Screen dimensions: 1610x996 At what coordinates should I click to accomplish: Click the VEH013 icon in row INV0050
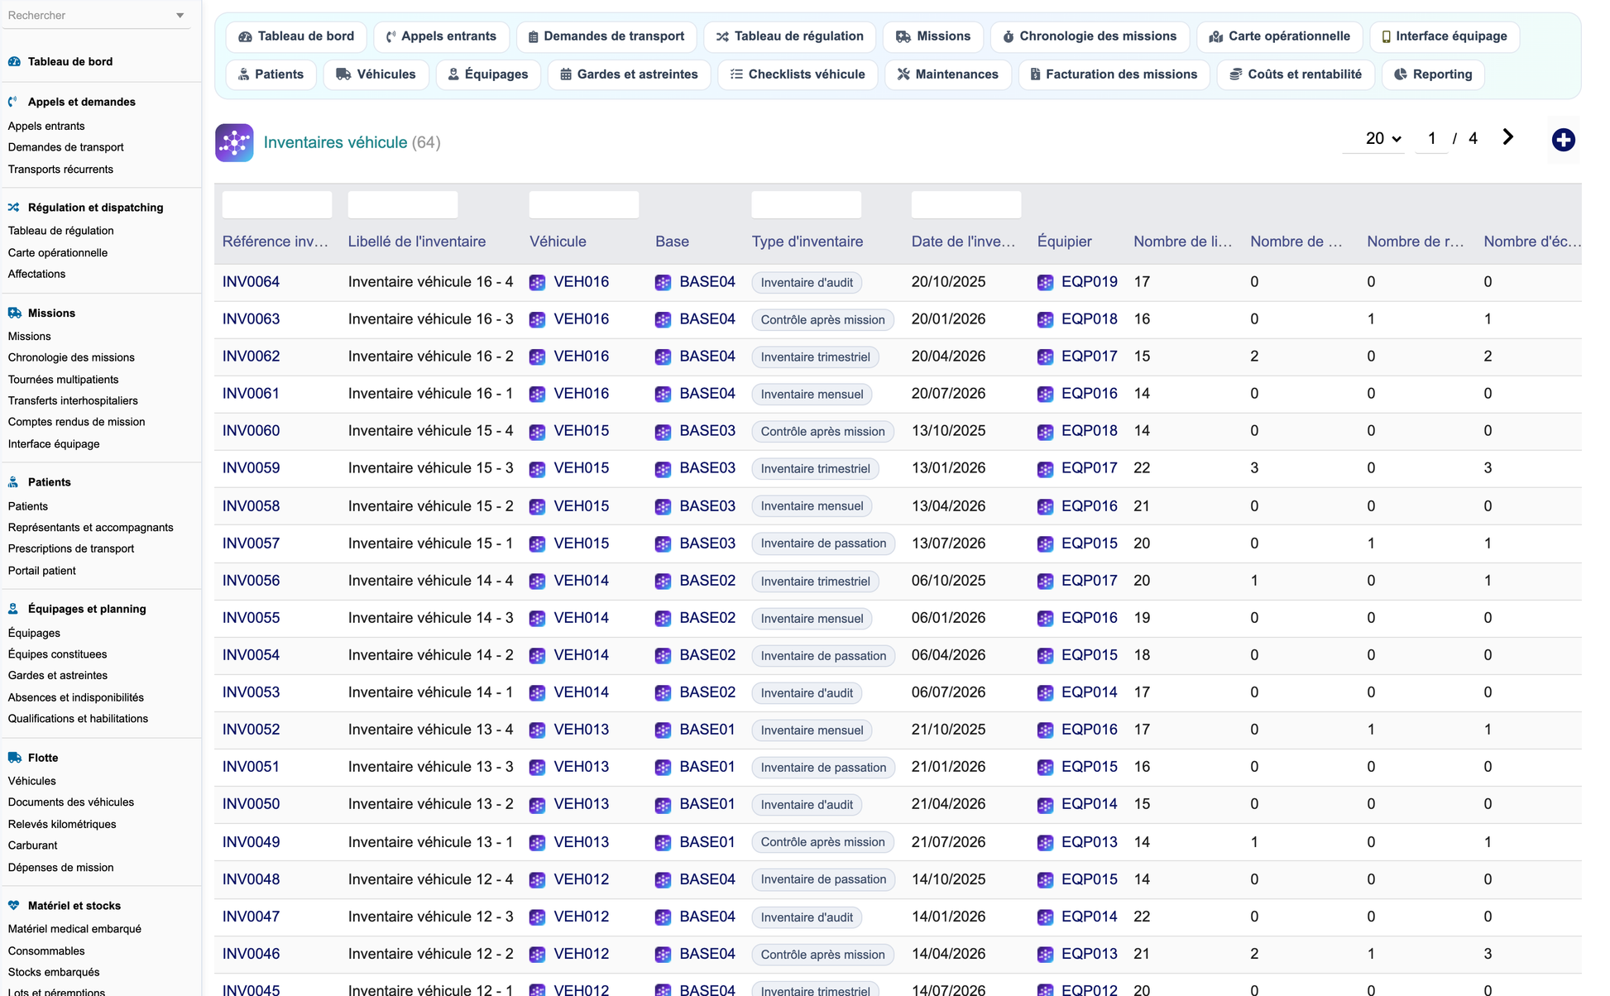pos(538,804)
